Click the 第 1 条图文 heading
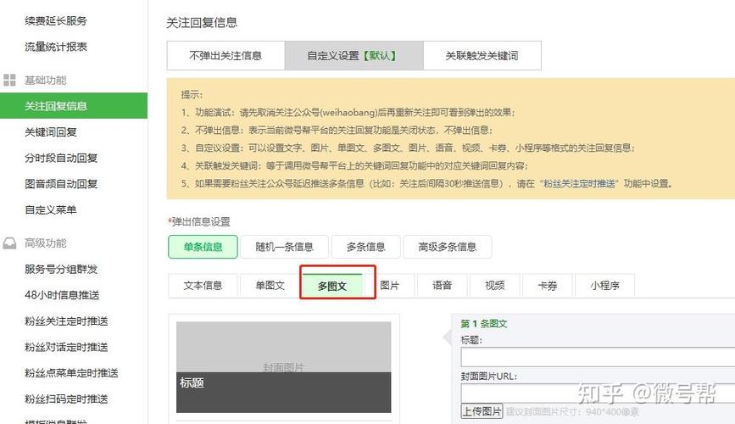735x424 pixels. click(x=484, y=323)
